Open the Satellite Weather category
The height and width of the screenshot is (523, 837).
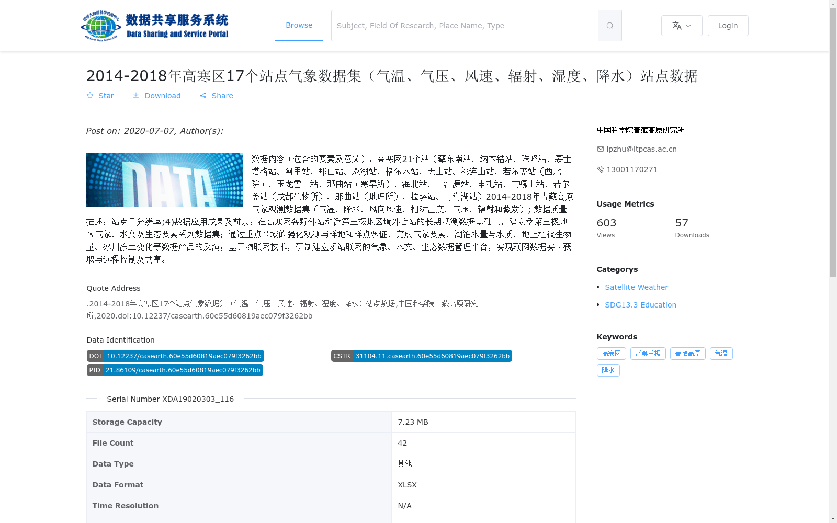click(636, 287)
